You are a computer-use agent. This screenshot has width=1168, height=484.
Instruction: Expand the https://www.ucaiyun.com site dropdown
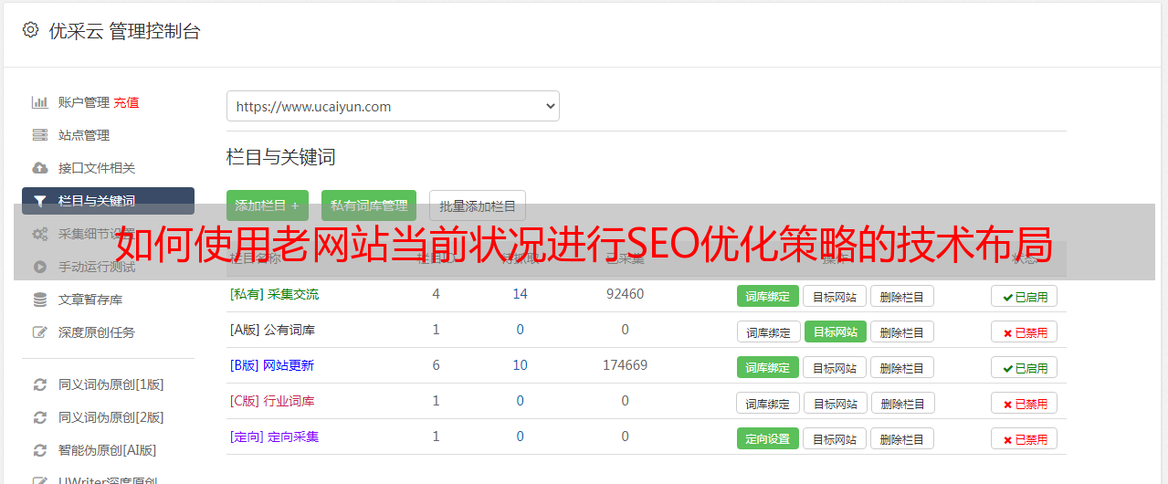tap(393, 106)
